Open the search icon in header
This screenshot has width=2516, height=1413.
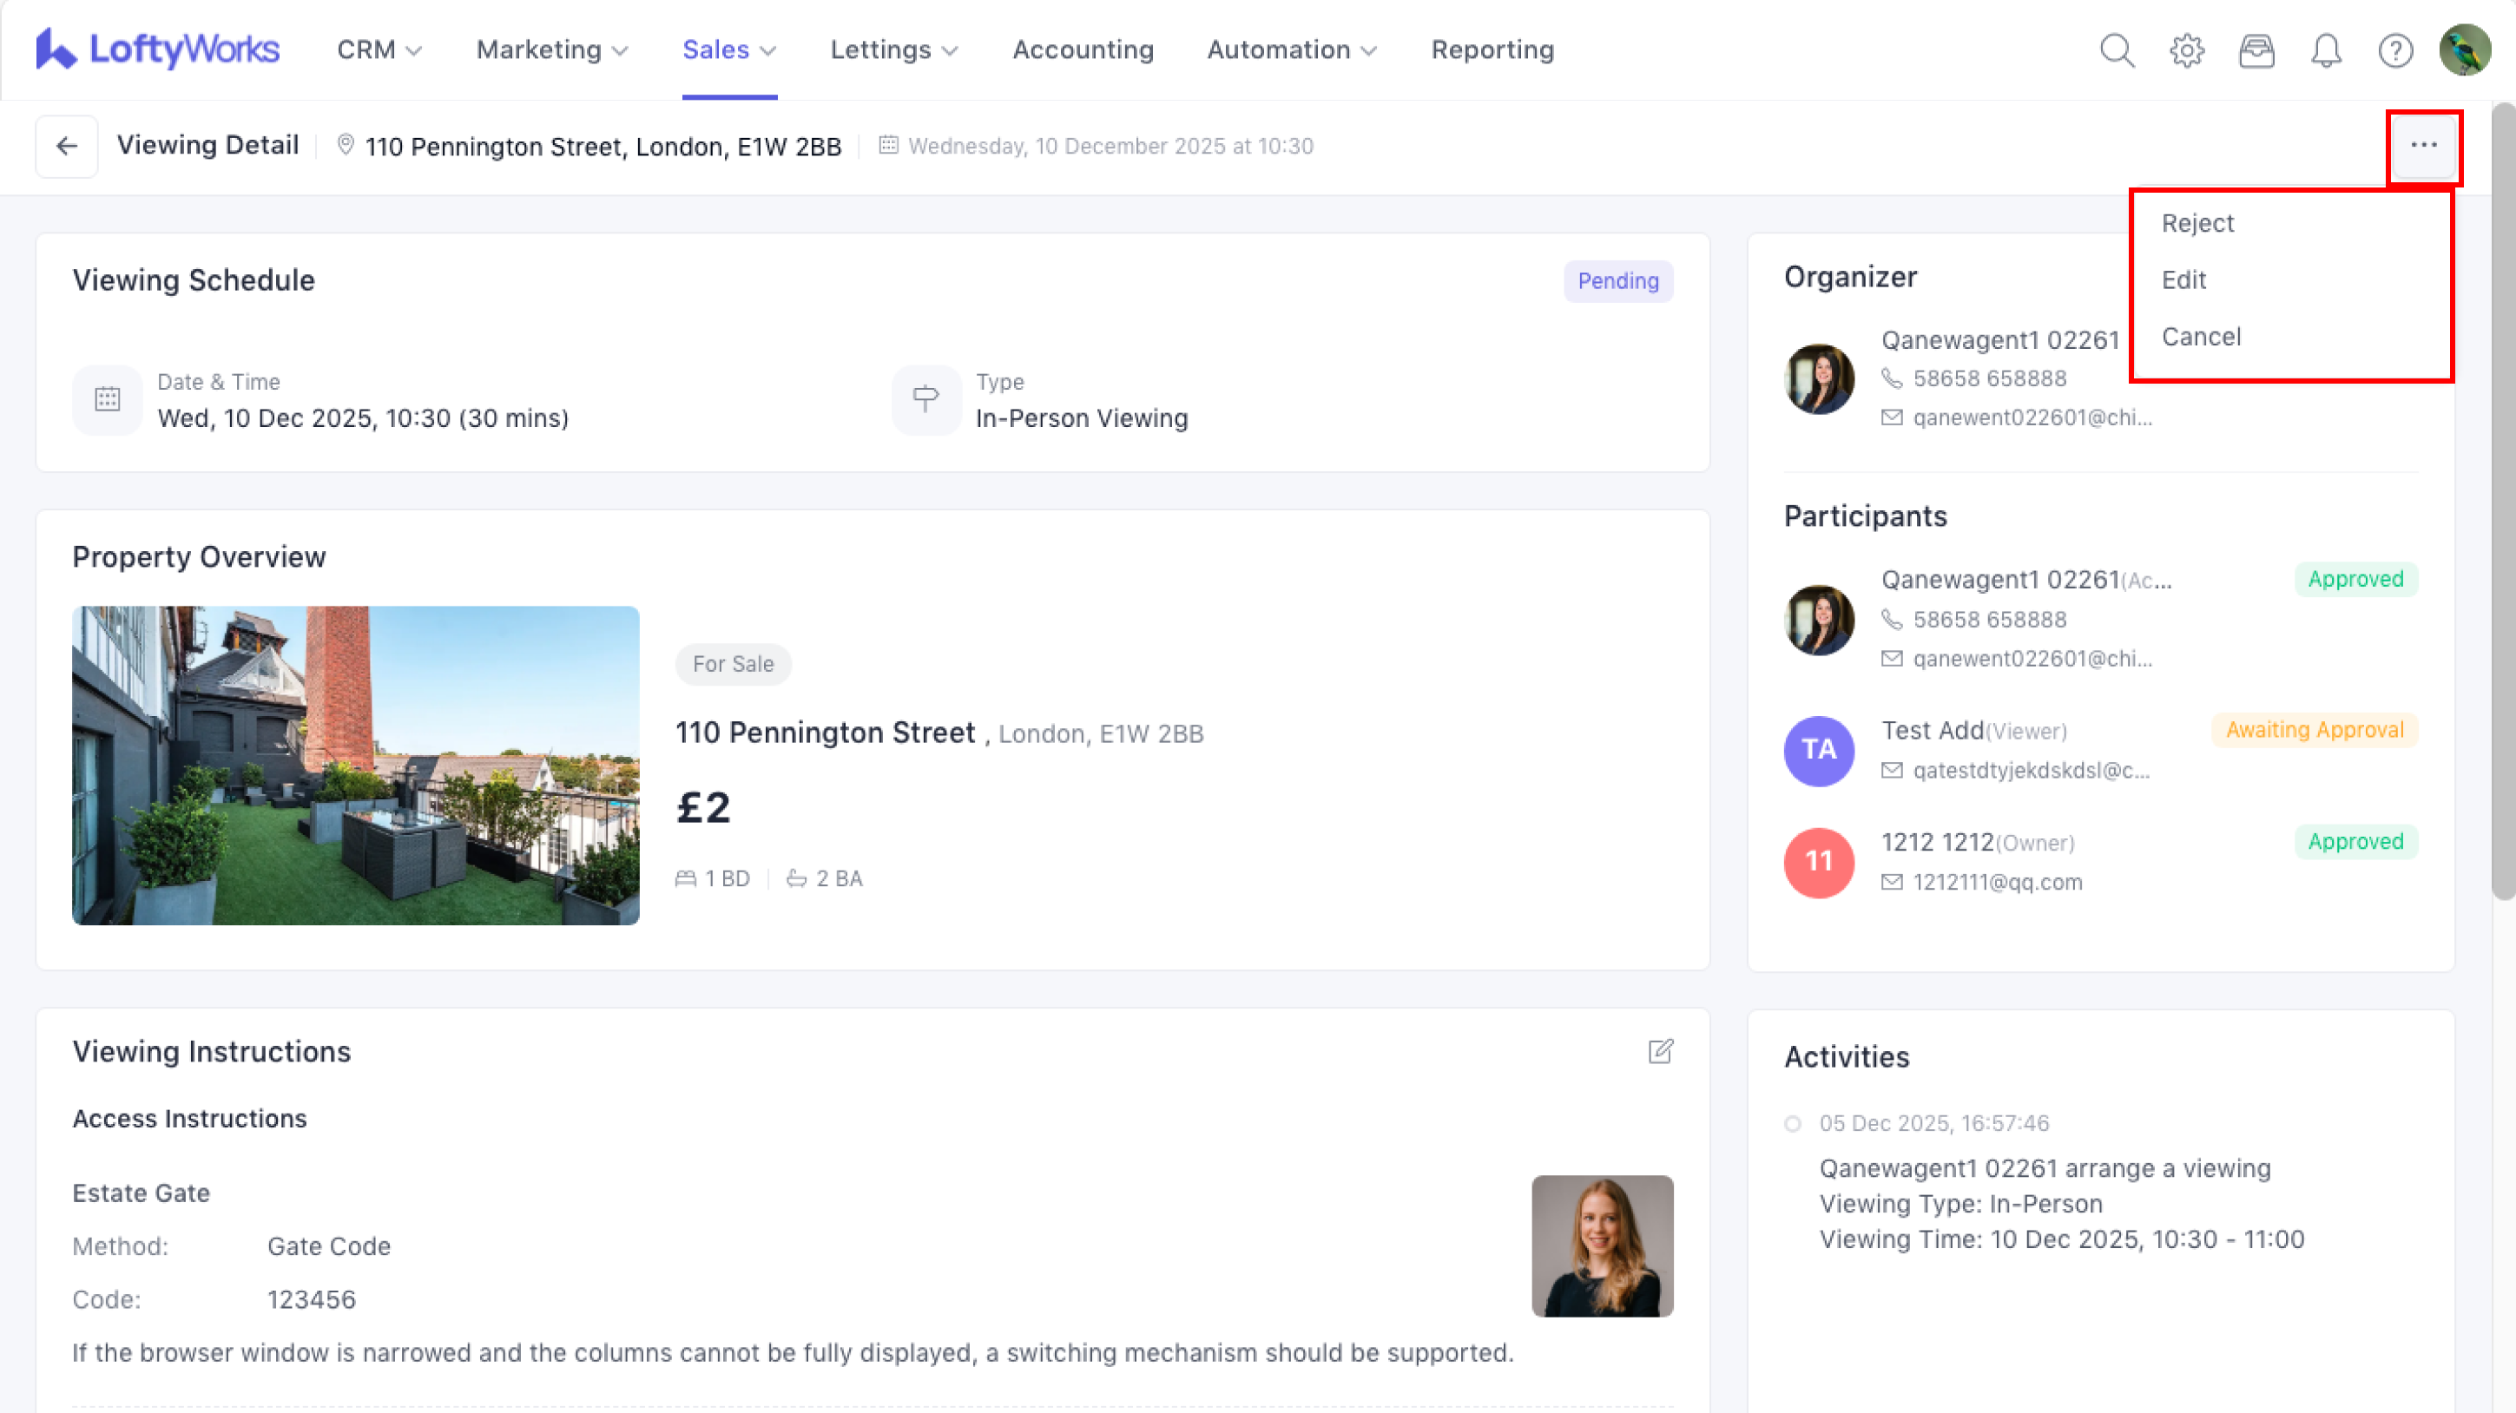pyautogui.click(x=2117, y=49)
